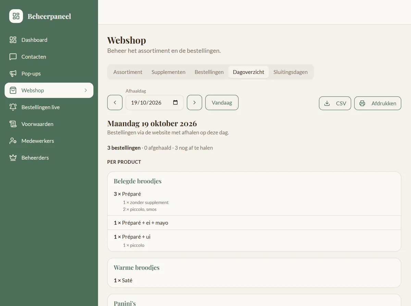This screenshot has width=411, height=306.
Task: Click the '1 × Saté' row
Action: coord(254,280)
